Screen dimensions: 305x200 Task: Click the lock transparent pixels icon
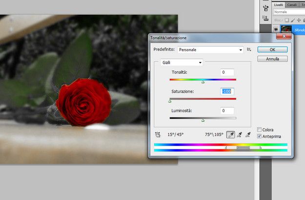(287, 20)
